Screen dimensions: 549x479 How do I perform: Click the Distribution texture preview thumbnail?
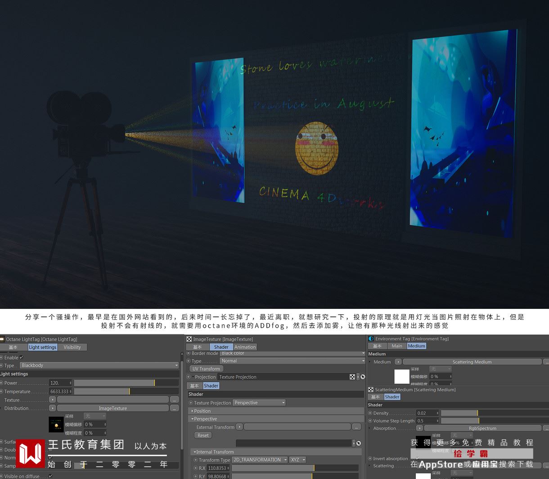[x=56, y=425]
